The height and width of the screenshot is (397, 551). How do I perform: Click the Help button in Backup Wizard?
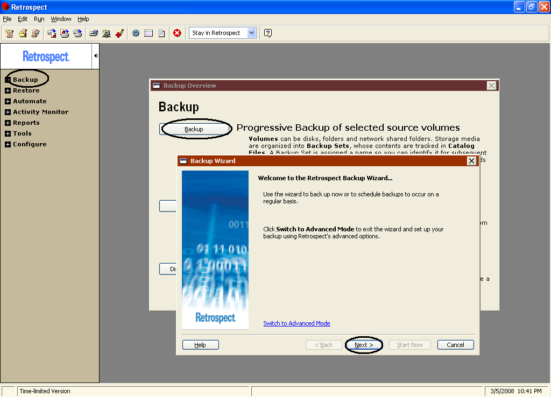pyautogui.click(x=200, y=345)
